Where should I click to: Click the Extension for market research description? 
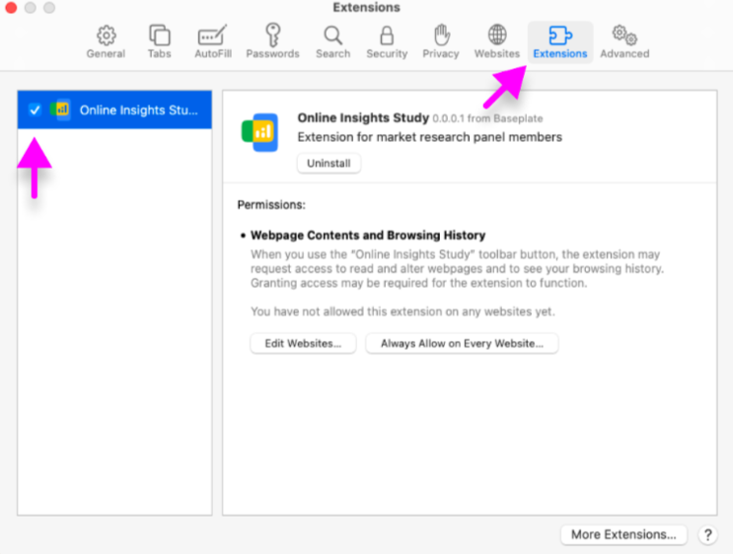pyautogui.click(x=429, y=137)
